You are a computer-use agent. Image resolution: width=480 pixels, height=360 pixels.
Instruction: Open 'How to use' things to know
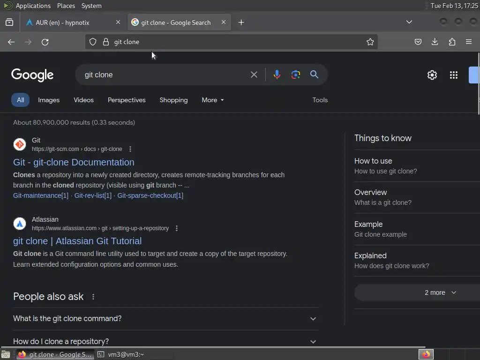click(417, 166)
